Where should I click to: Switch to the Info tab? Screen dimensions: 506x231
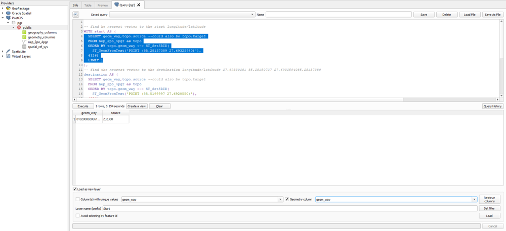75,5
